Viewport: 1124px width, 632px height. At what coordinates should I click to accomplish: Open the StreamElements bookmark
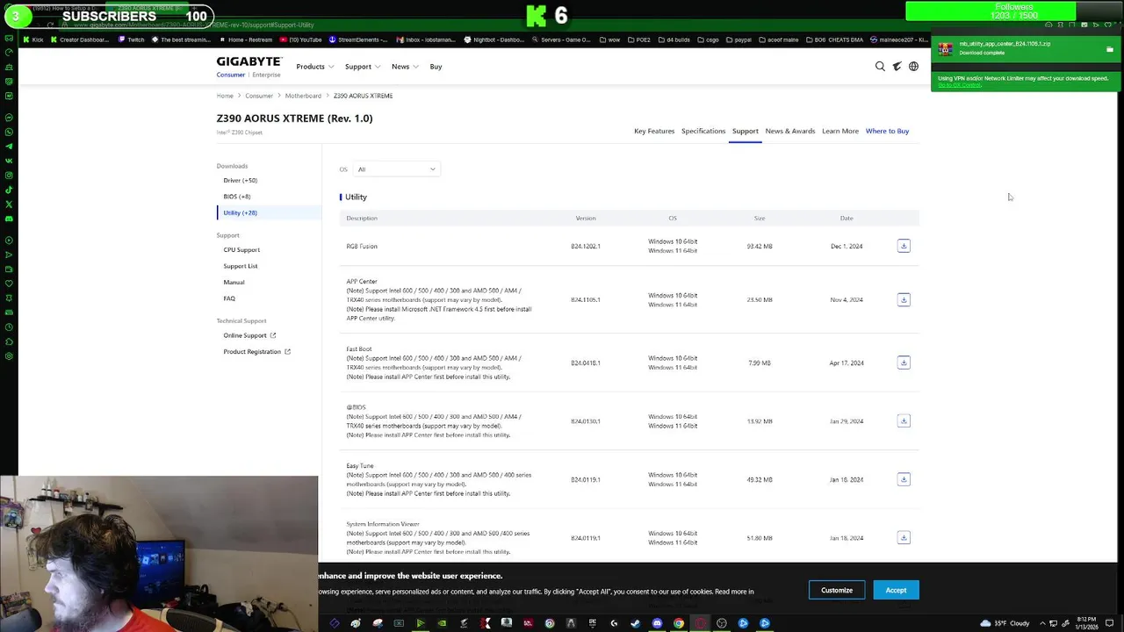click(x=358, y=39)
